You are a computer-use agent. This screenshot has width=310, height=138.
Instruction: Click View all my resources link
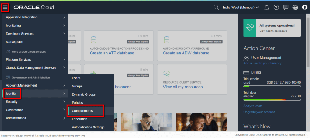pyautogui.click(x=183, y=87)
